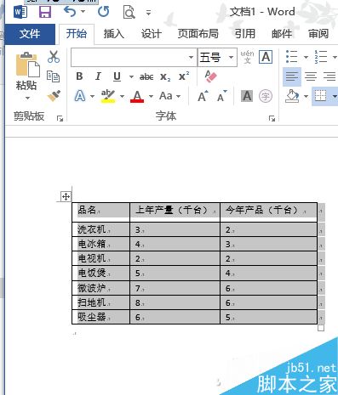Click the 微波炉 cell

coord(100,288)
